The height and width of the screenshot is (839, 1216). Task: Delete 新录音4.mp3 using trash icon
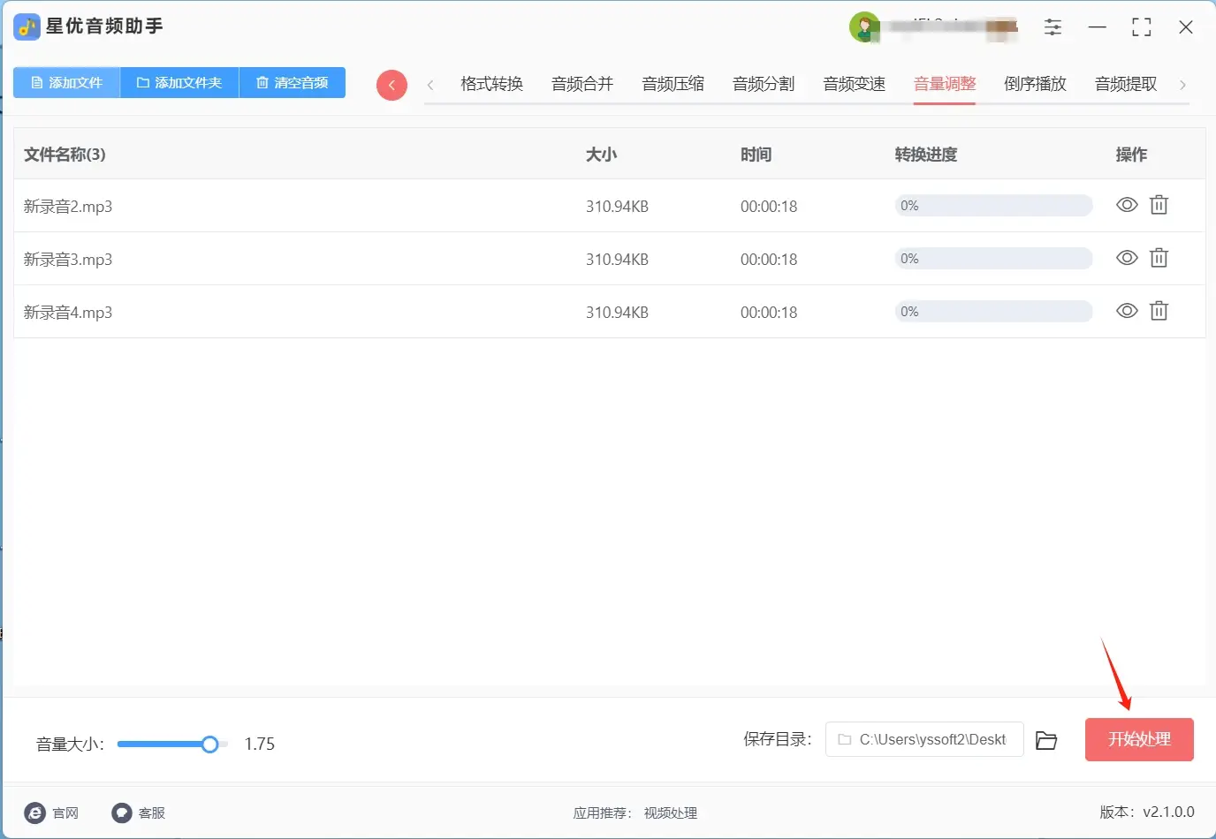1159,311
